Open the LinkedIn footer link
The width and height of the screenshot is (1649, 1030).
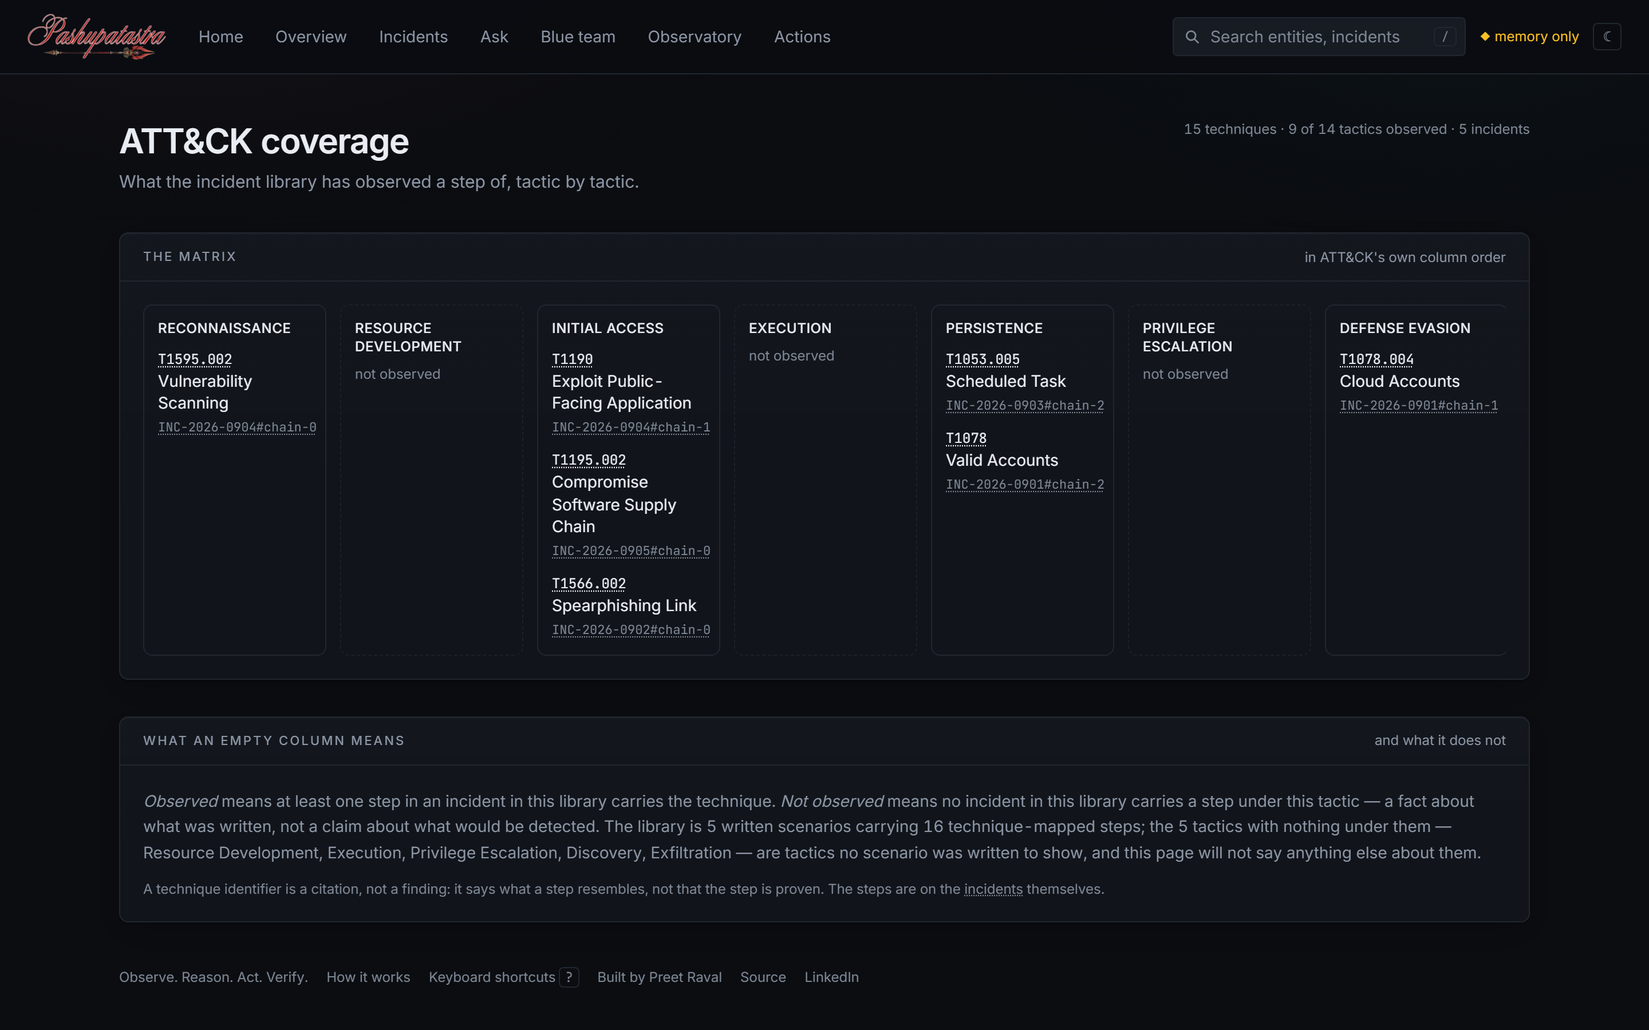pos(831,977)
